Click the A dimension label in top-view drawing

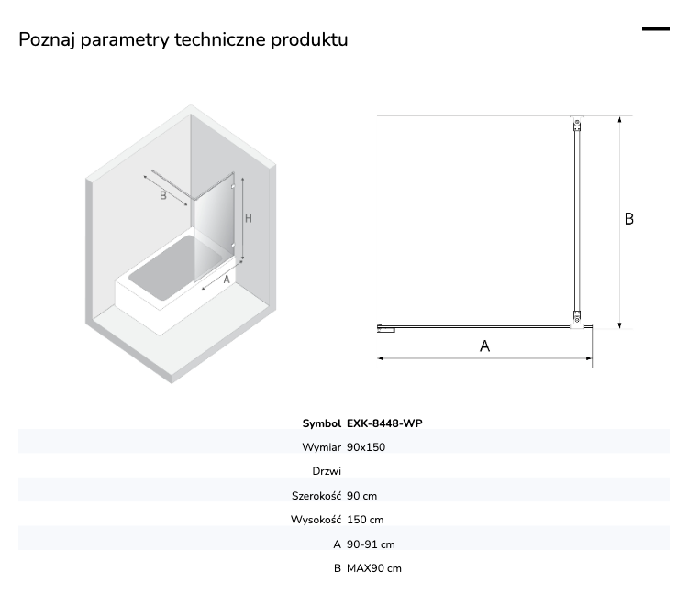coord(484,346)
